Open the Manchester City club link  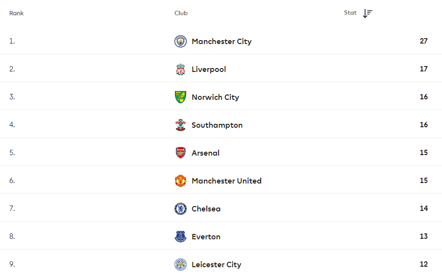[x=221, y=42]
